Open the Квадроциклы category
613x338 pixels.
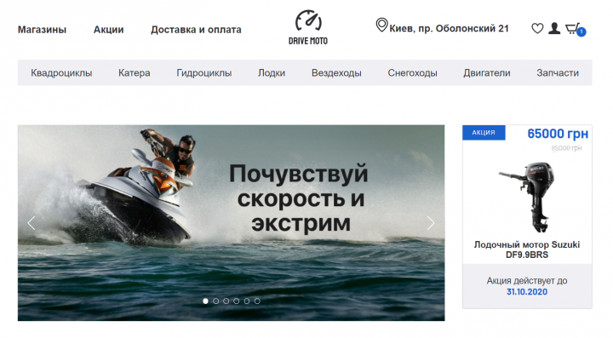click(61, 73)
